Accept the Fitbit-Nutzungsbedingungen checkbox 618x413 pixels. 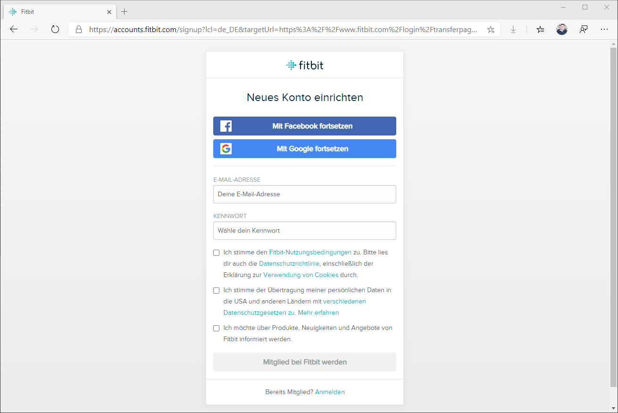(x=217, y=253)
